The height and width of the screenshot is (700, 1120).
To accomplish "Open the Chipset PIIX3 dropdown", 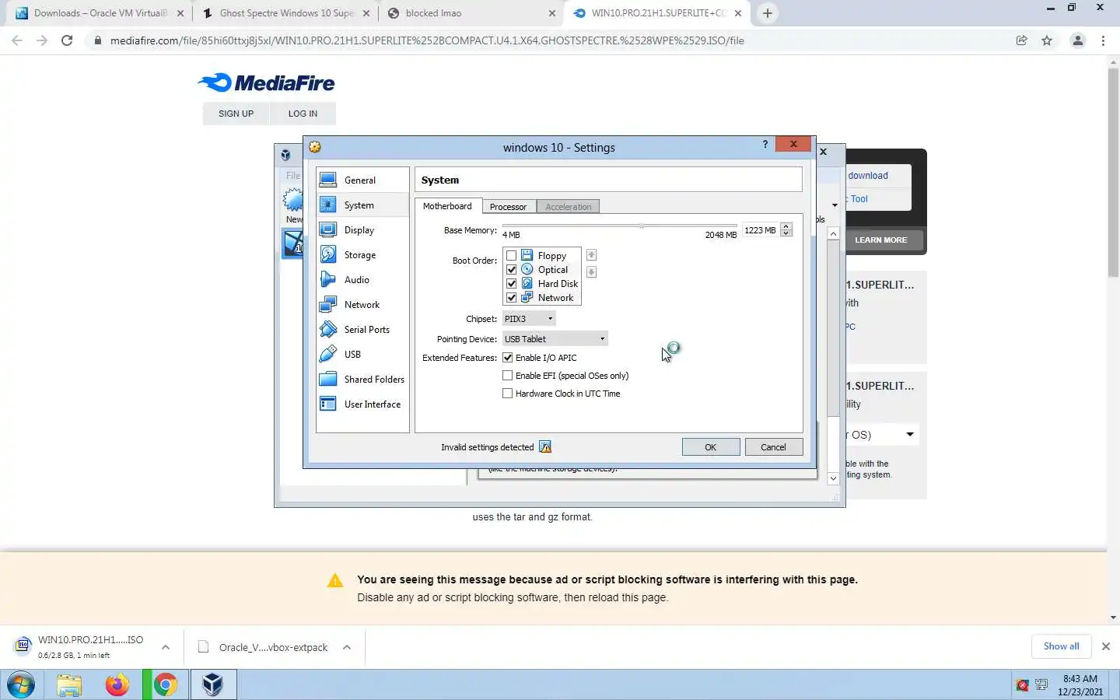I will 529,319.
